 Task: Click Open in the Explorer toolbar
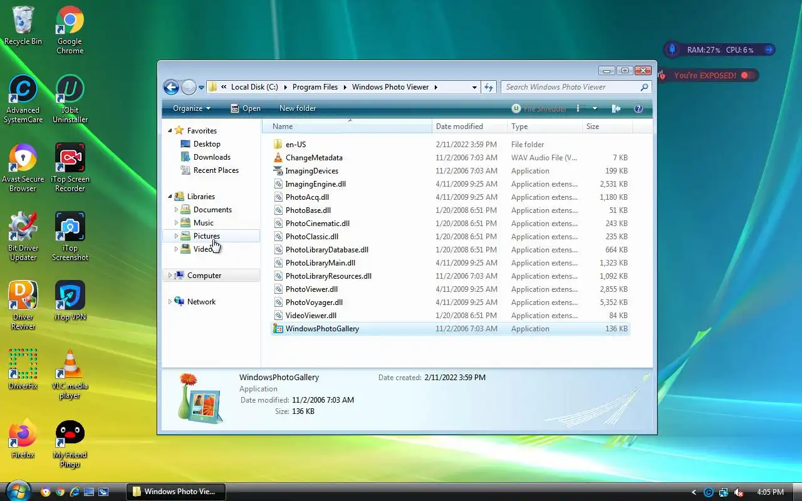246,108
